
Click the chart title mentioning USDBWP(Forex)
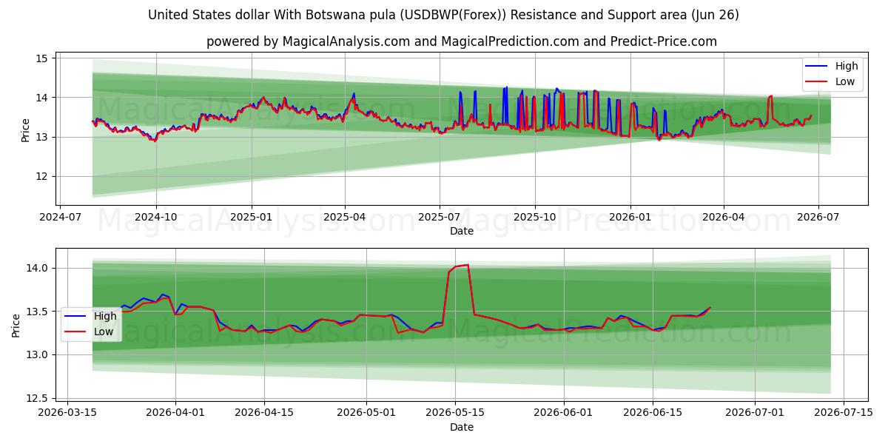pos(443,15)
